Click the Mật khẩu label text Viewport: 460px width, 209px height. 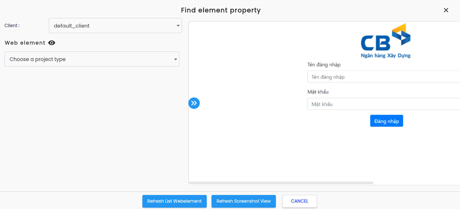pos(318,92)
